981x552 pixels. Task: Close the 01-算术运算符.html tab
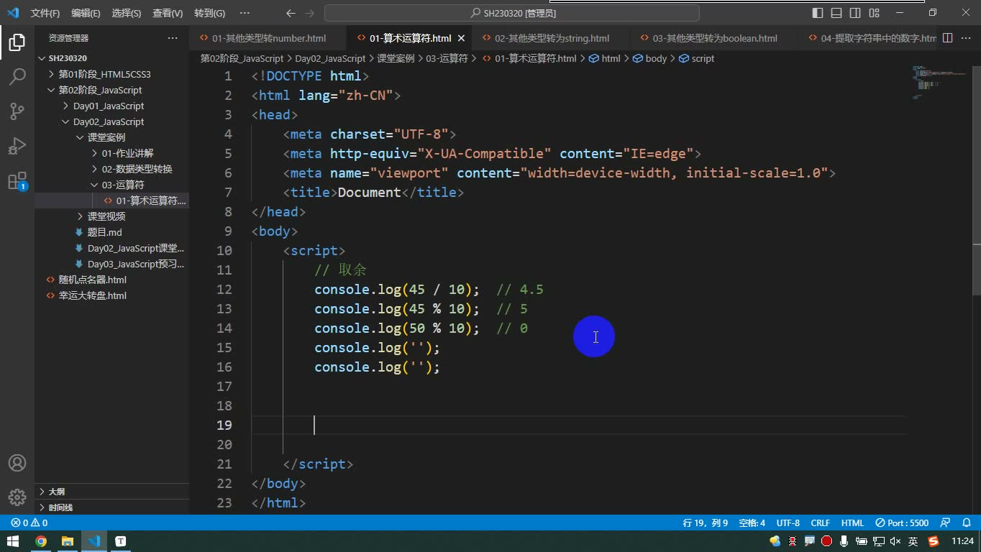[461, 39]
